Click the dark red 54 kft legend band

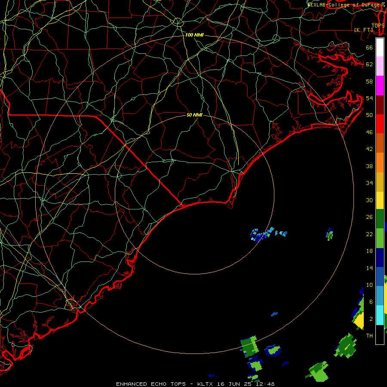tap(380, 105)
